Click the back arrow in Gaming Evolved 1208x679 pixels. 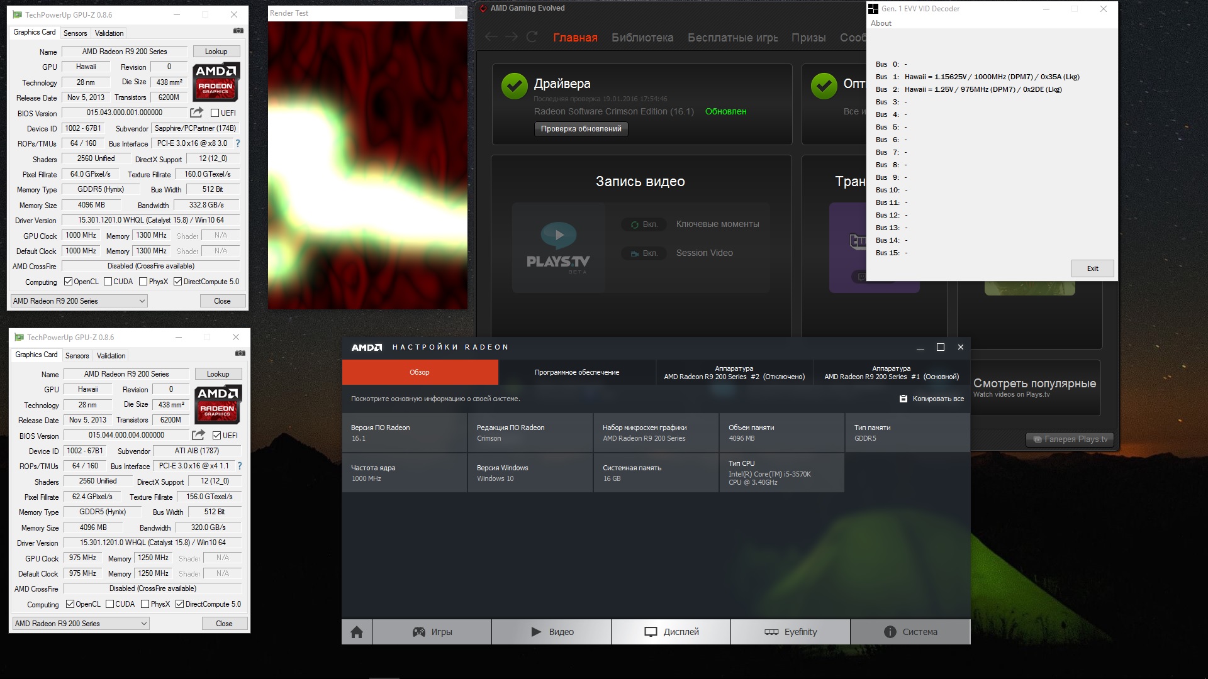pyautogui.click(x=491, y=37)
